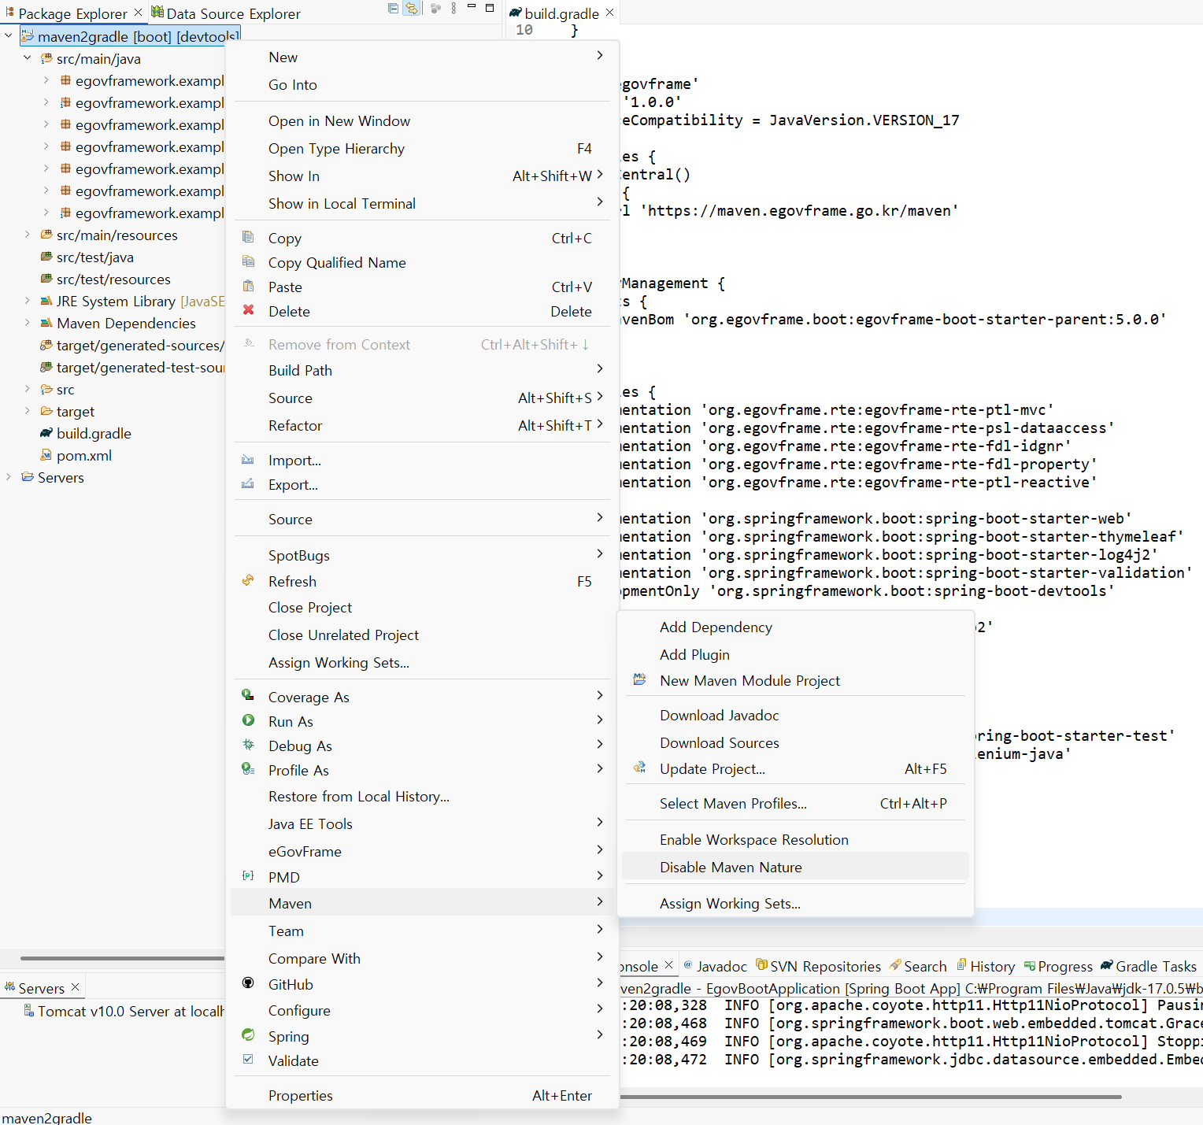Select Enable Workspace Resolution toggle option
Viewport: 1203px width, 1125px height.
[753, 840]
